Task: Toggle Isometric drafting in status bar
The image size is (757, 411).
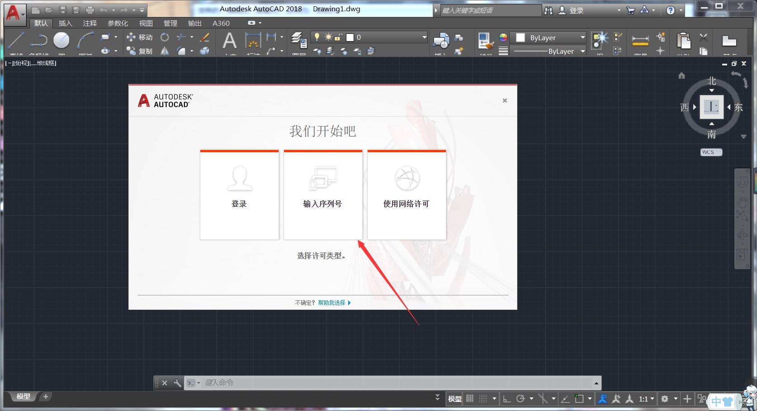Action: point(543,399)
